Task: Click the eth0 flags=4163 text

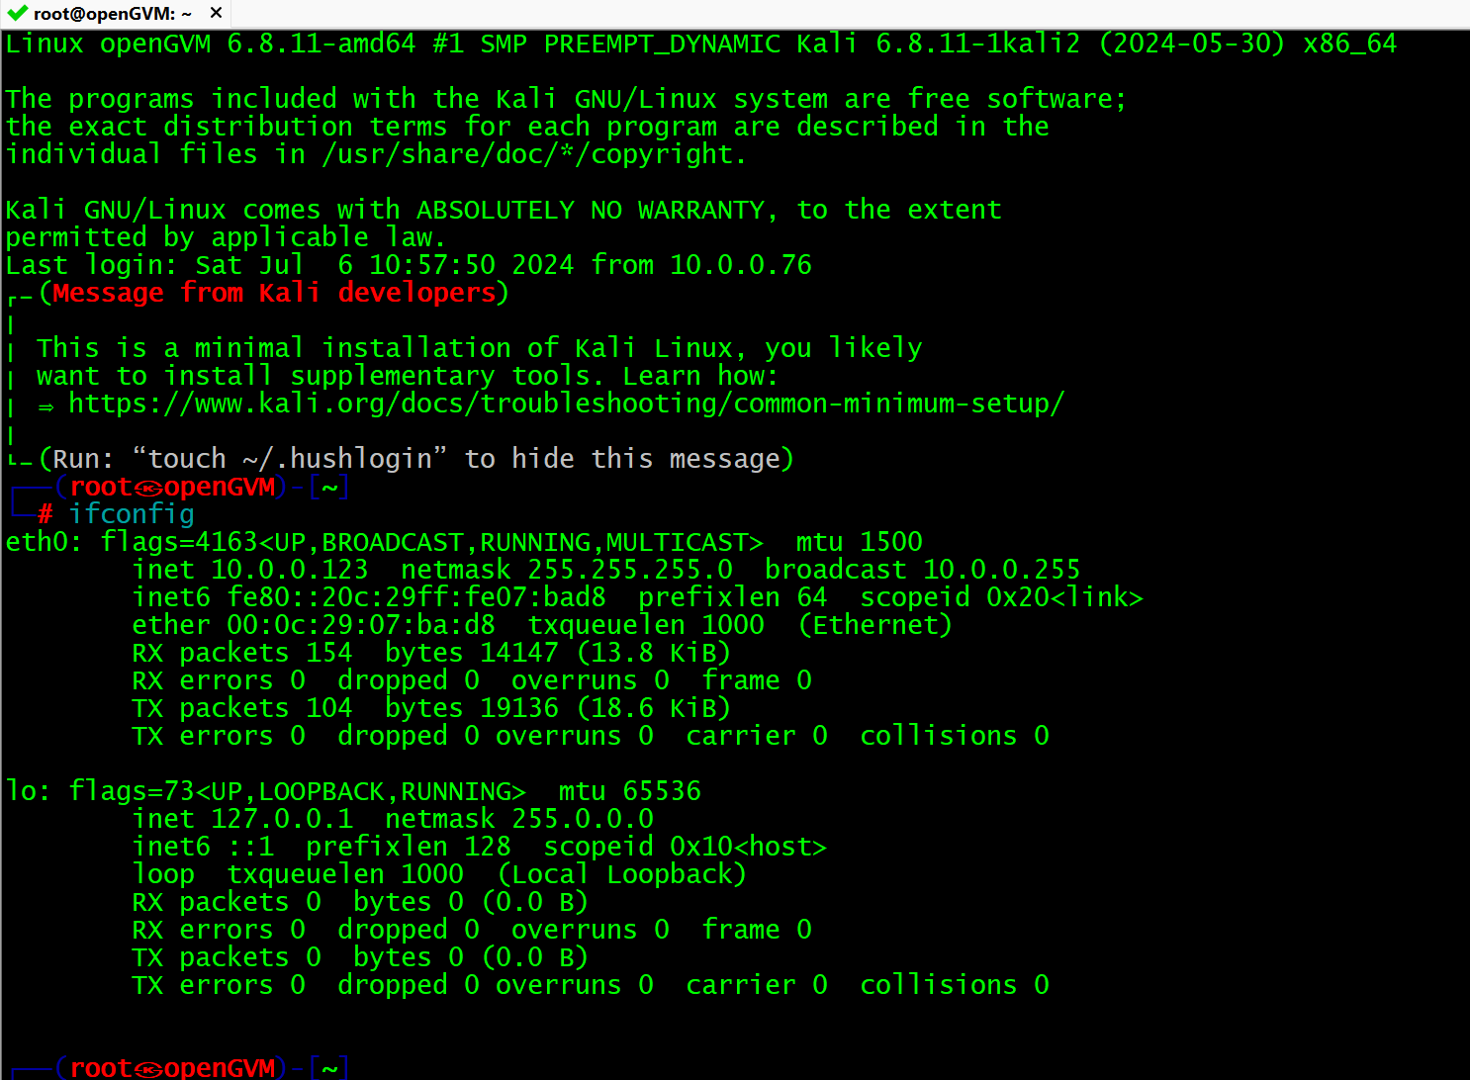Action: (x=432, y=542)
